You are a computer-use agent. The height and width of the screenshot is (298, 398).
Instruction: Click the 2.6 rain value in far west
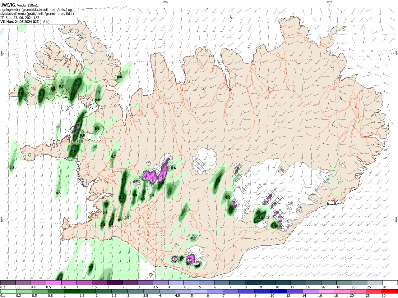(21, 93)
